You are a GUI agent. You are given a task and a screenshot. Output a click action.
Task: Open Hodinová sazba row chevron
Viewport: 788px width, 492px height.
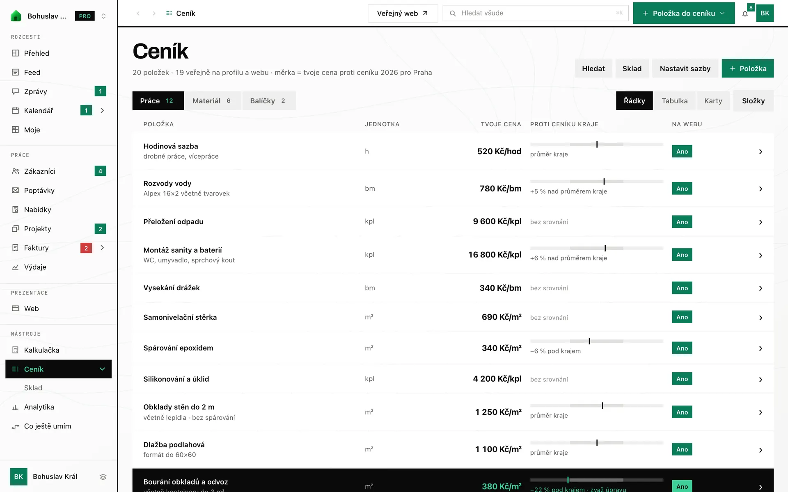761,152
